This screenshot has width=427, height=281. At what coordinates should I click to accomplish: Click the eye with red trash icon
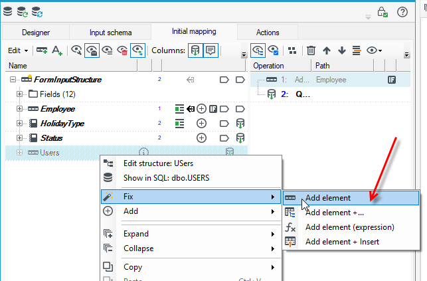pyautogui.click(x=123, y=50)
